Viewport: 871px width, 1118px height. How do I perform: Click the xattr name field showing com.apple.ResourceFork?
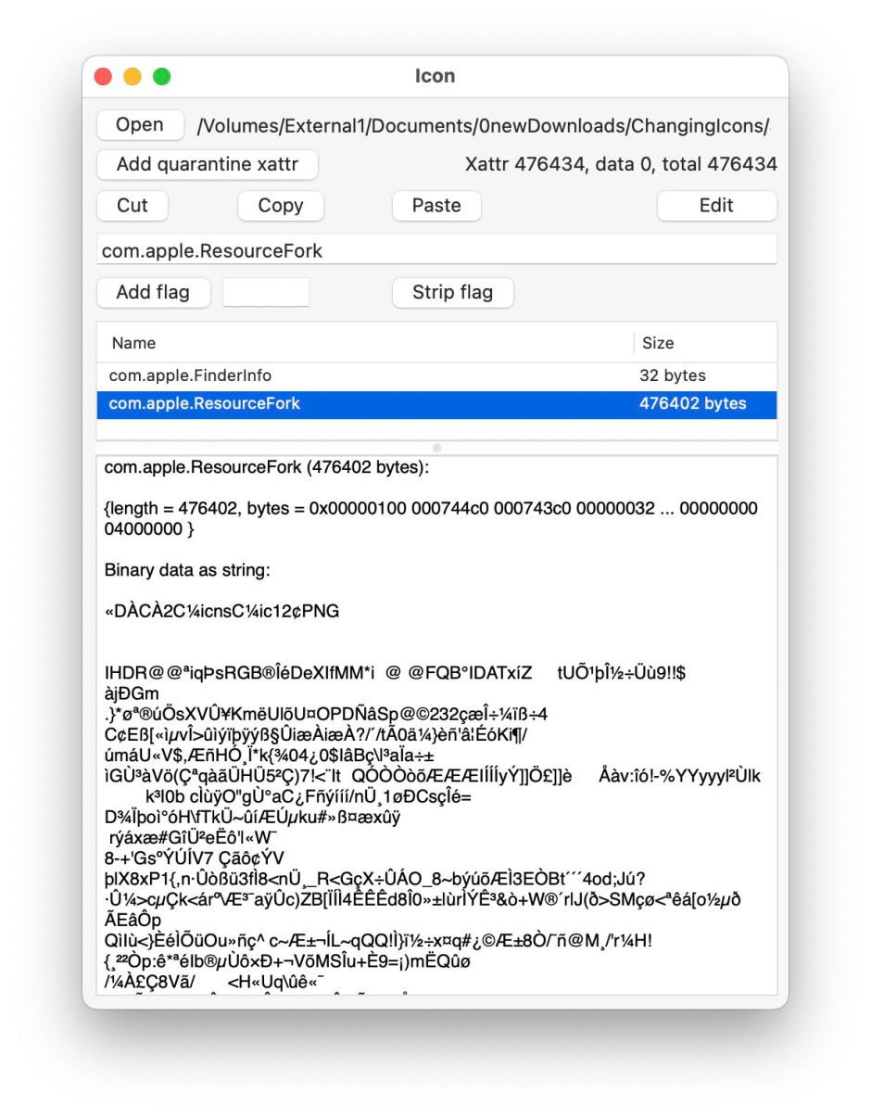(435, 251)
